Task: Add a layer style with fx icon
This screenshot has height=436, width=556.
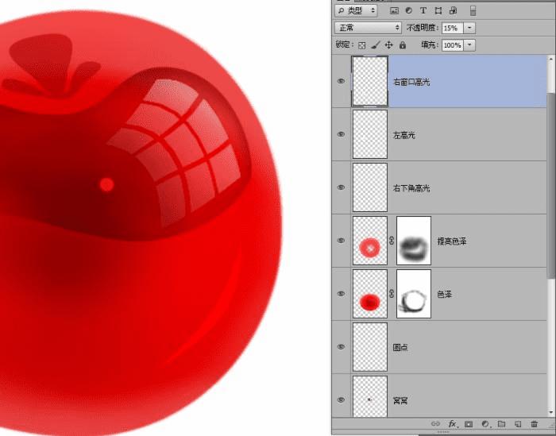Action: (452, 423)
